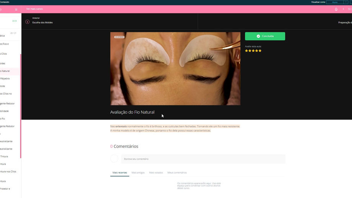Screen dimensions: 352x198
Task: Click the Avaliação do Fio Natural lesson title
Action: click(132, 112)
